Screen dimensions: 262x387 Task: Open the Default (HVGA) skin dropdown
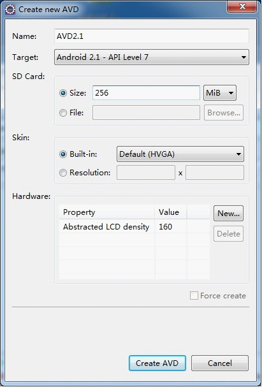180,154
